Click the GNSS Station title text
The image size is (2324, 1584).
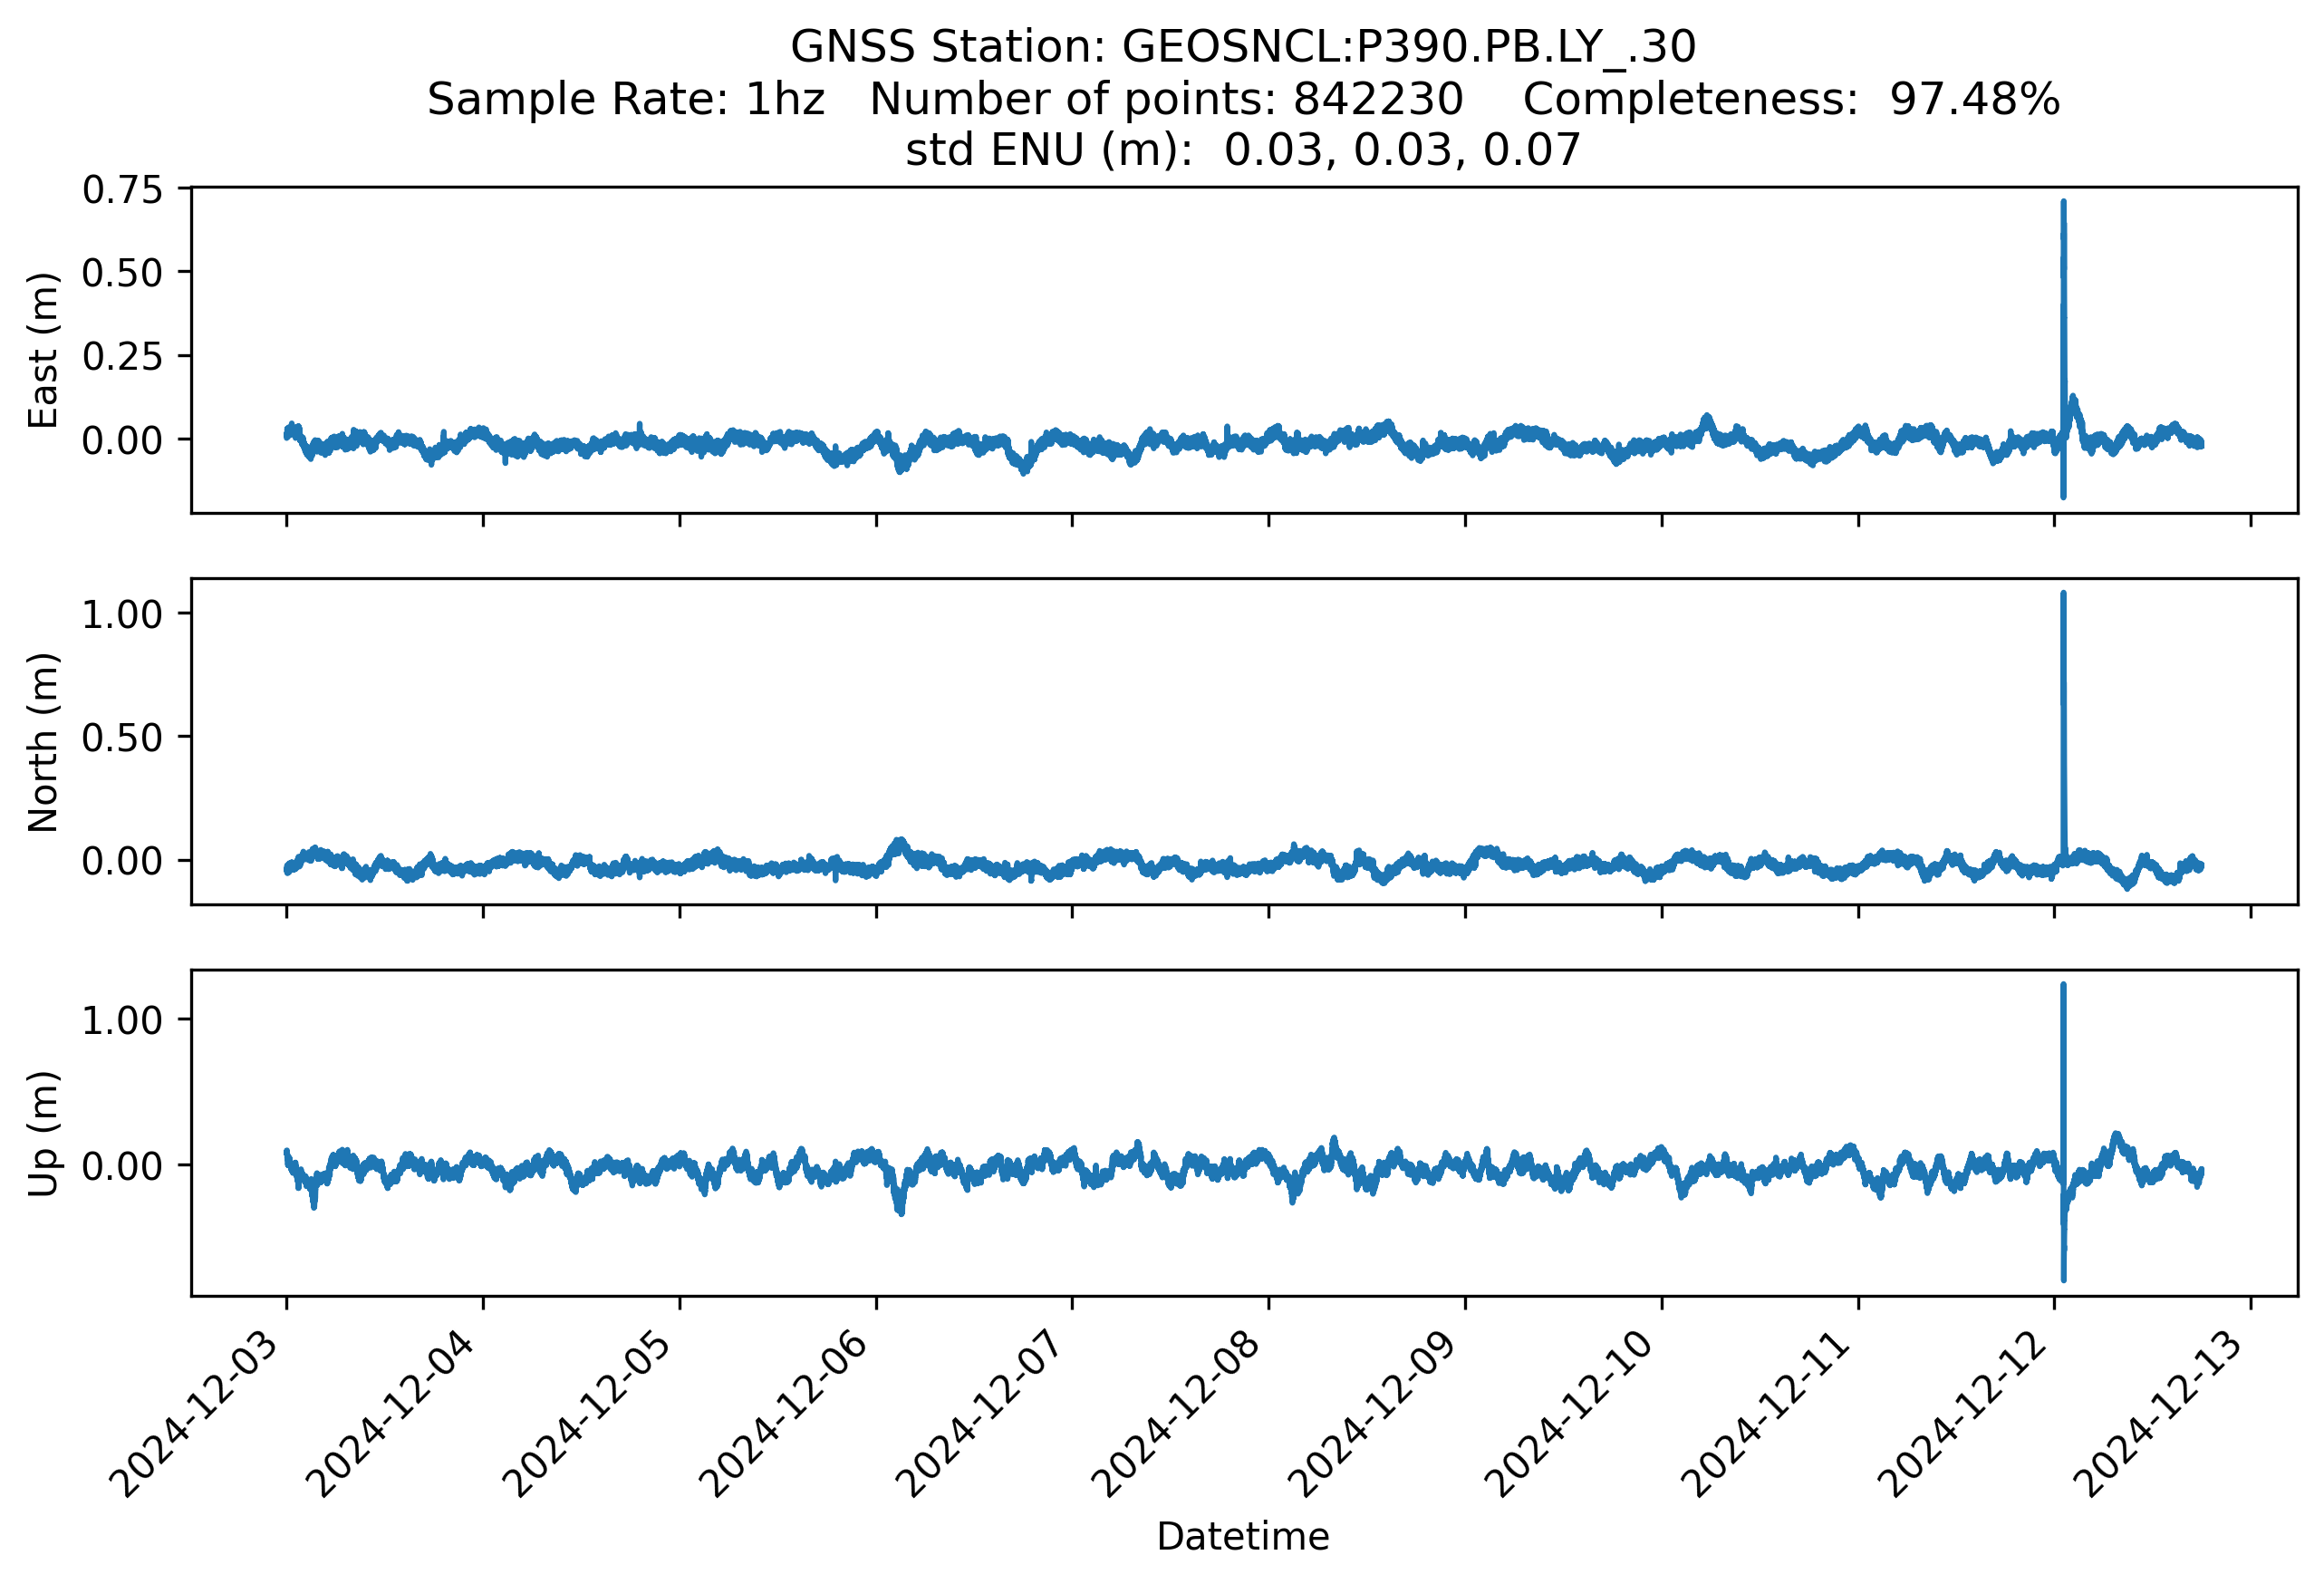point(1242,47)
